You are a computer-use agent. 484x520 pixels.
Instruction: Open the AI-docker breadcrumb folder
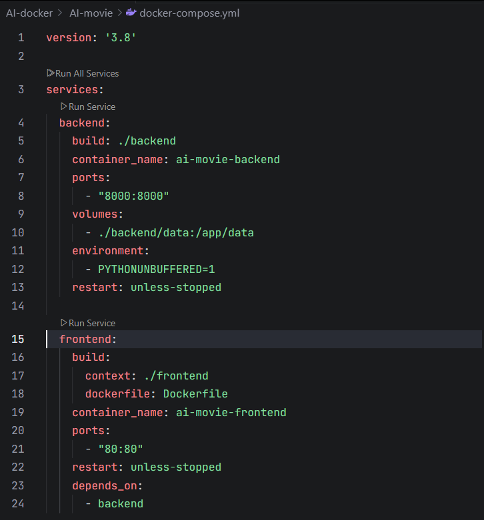29,13
